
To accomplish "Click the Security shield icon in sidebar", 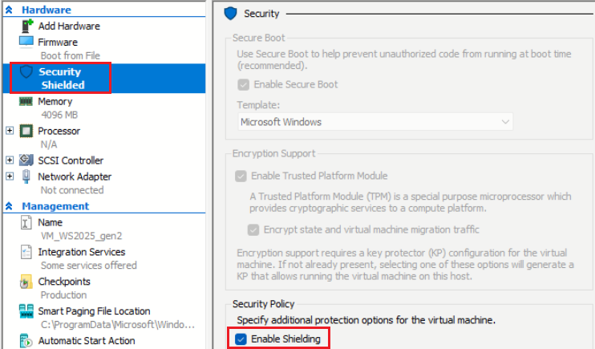I will pos(26,71).
